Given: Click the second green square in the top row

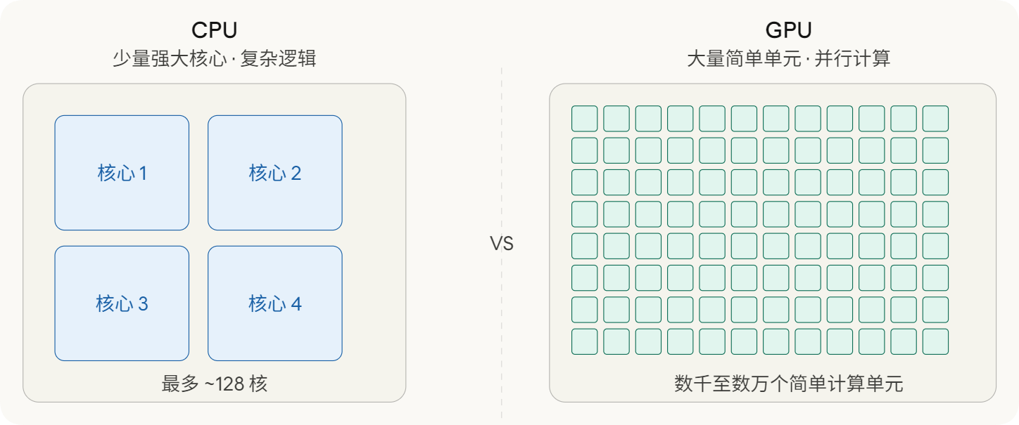Looking at the screenshot, I should tap(616, 118).
